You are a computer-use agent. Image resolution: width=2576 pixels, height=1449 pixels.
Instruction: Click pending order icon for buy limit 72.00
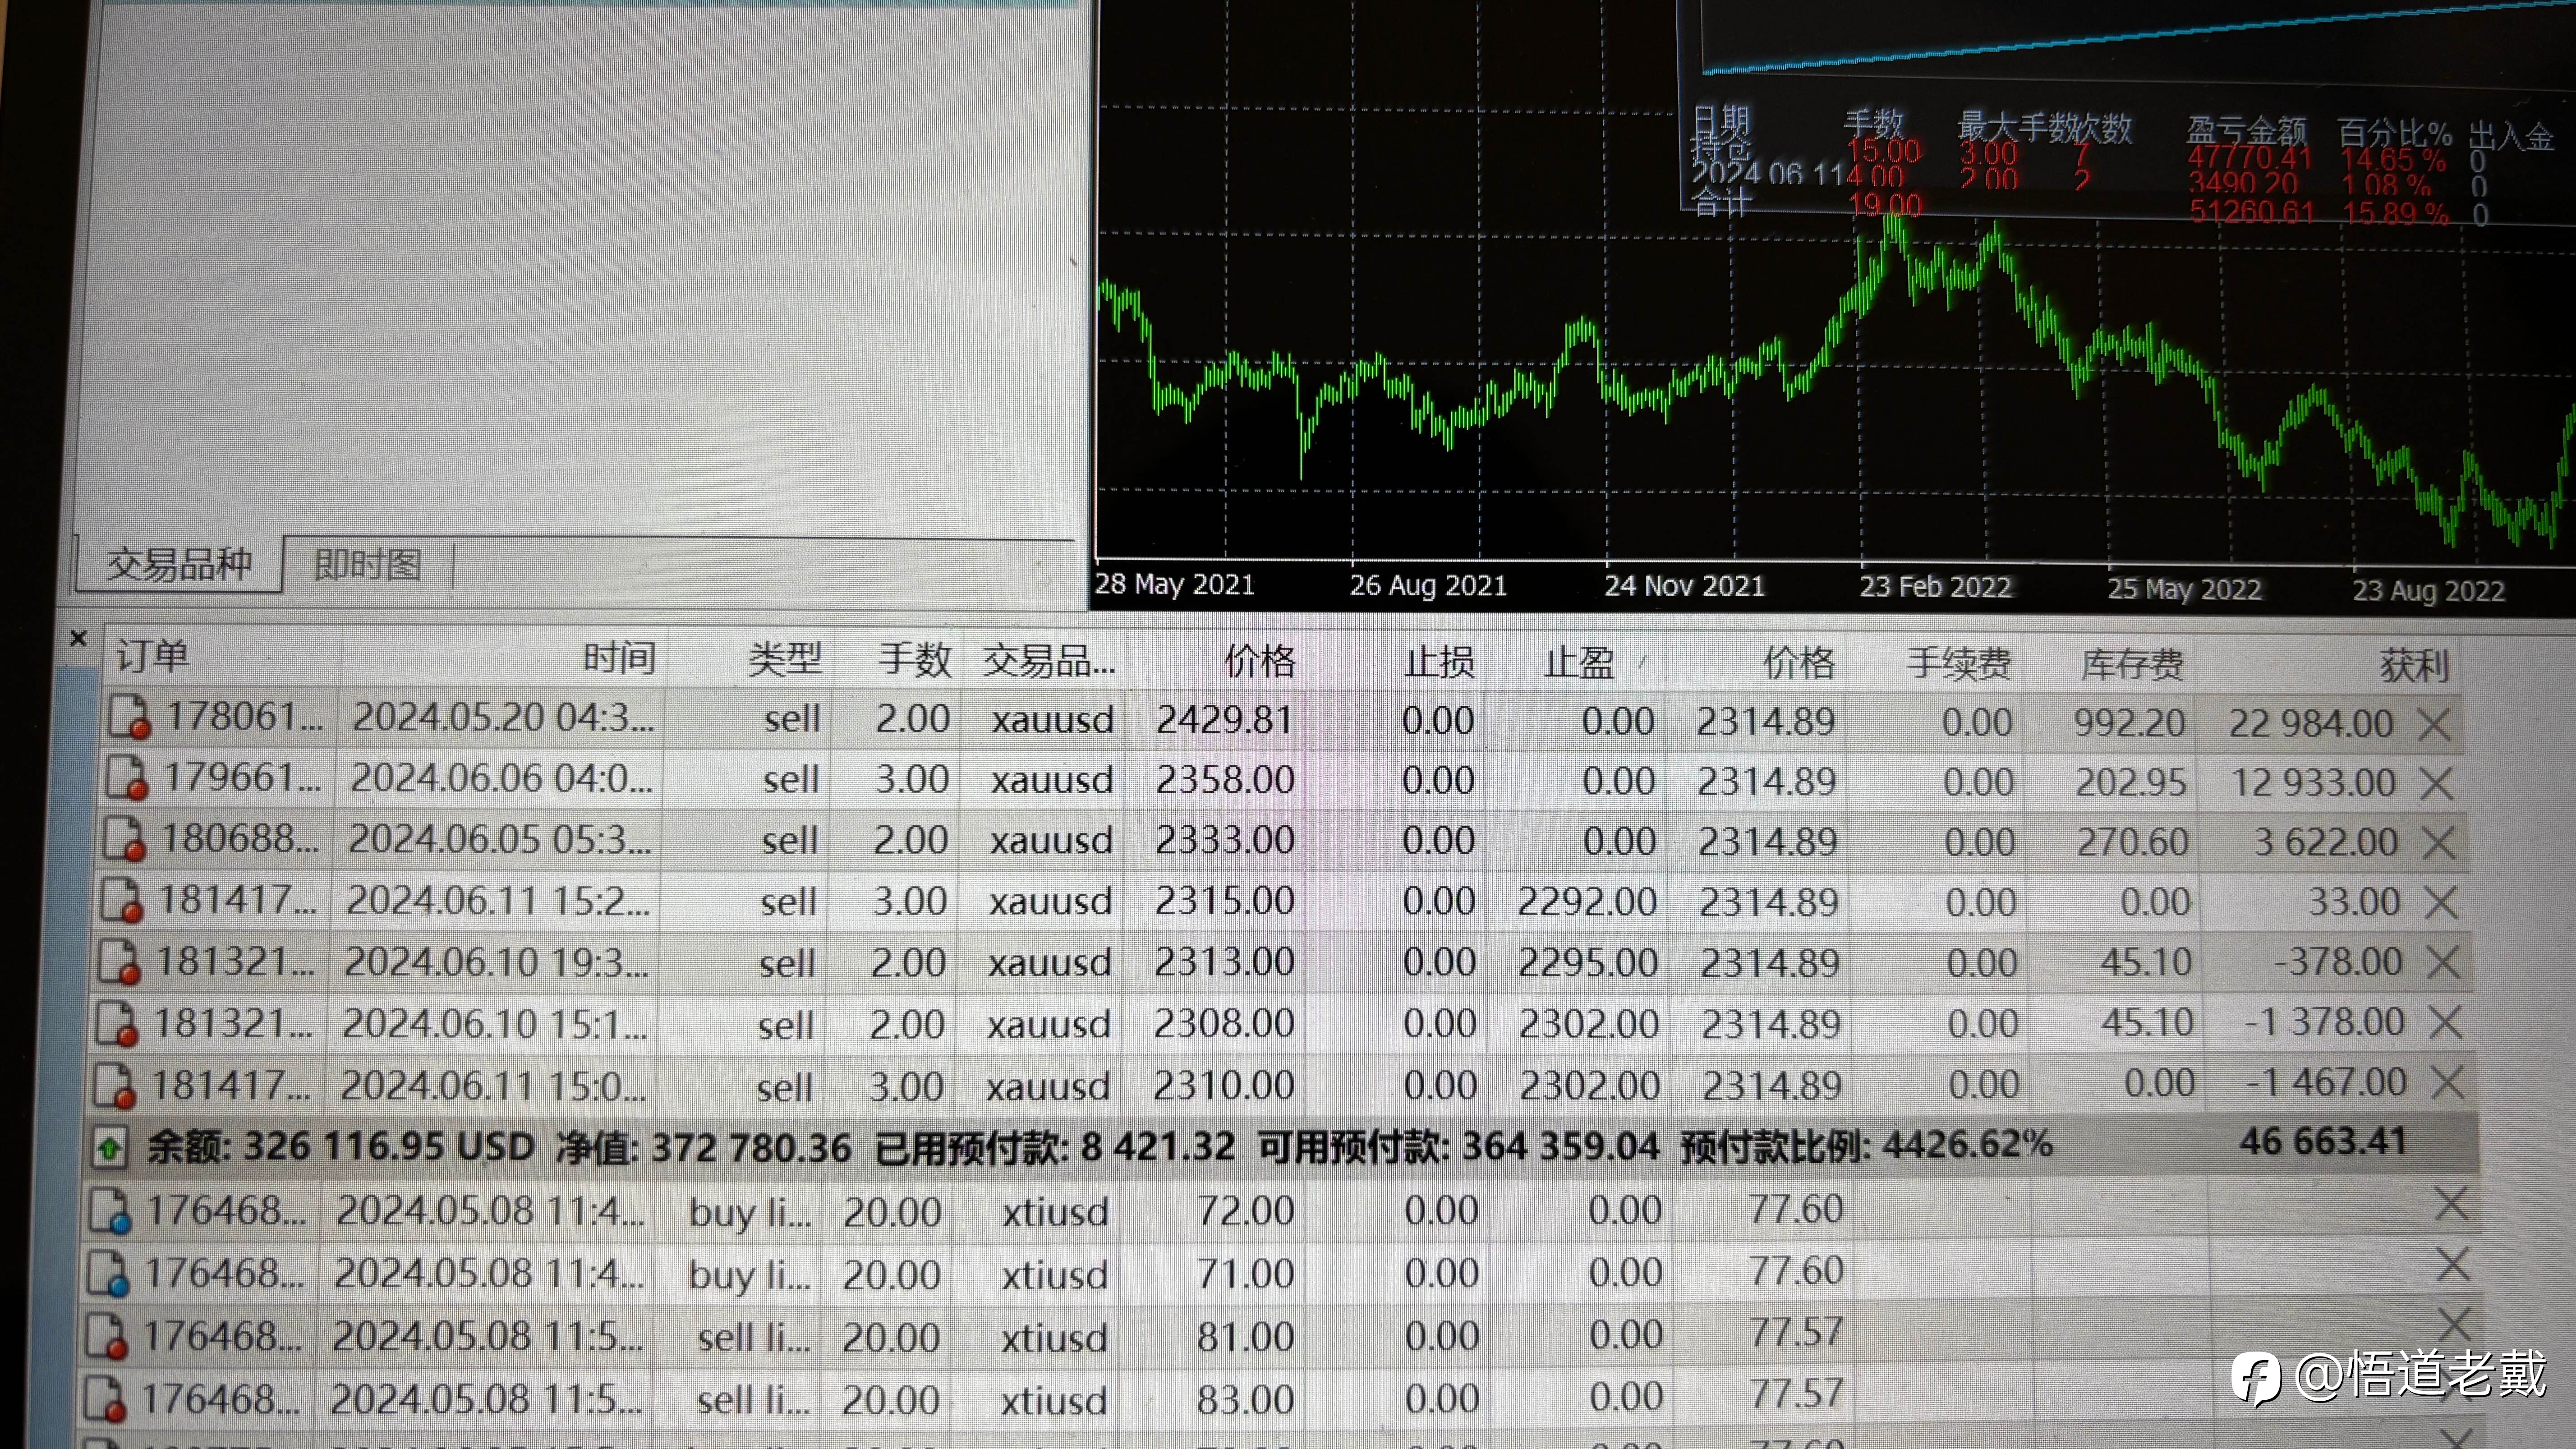(x=109, y=1210)
